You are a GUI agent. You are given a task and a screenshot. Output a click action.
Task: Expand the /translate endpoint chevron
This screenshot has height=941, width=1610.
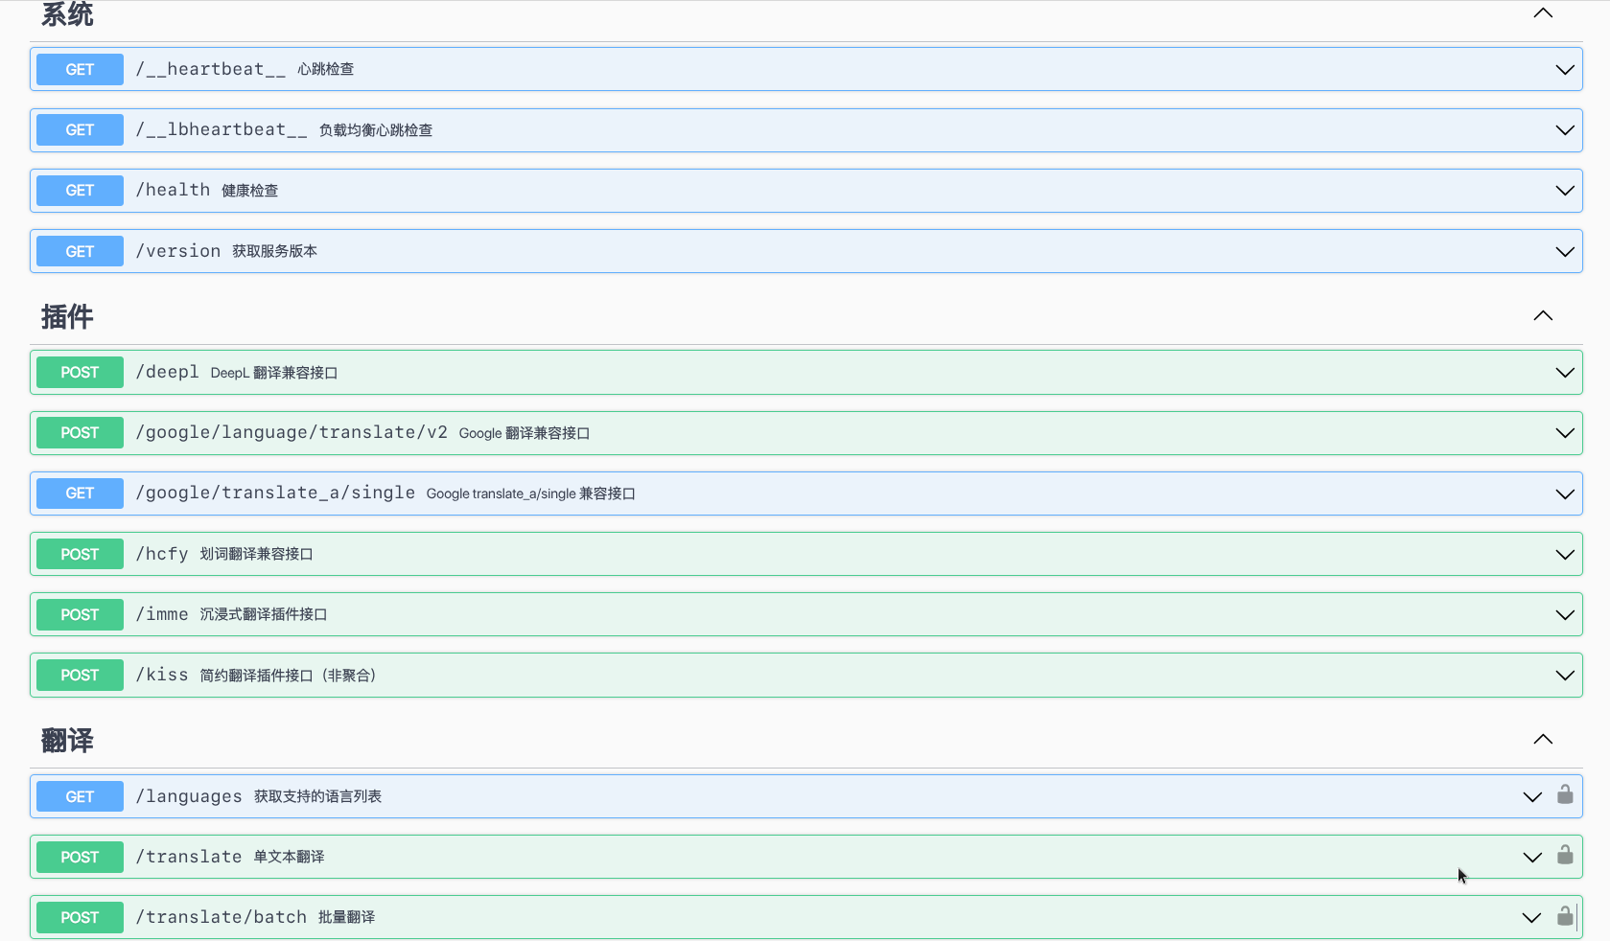click(x=1532, y=858)
